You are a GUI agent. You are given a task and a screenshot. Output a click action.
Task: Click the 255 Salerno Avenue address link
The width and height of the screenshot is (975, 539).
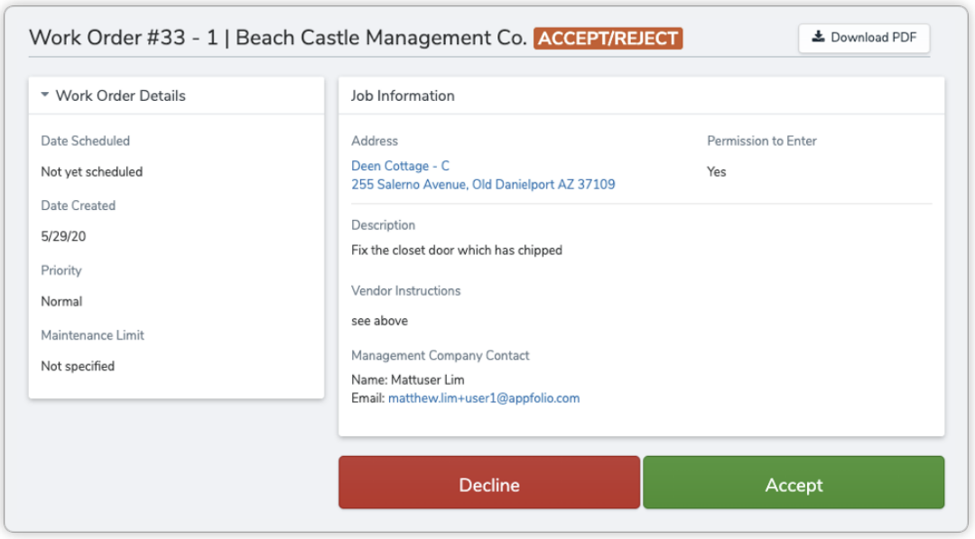click(483, 185)
